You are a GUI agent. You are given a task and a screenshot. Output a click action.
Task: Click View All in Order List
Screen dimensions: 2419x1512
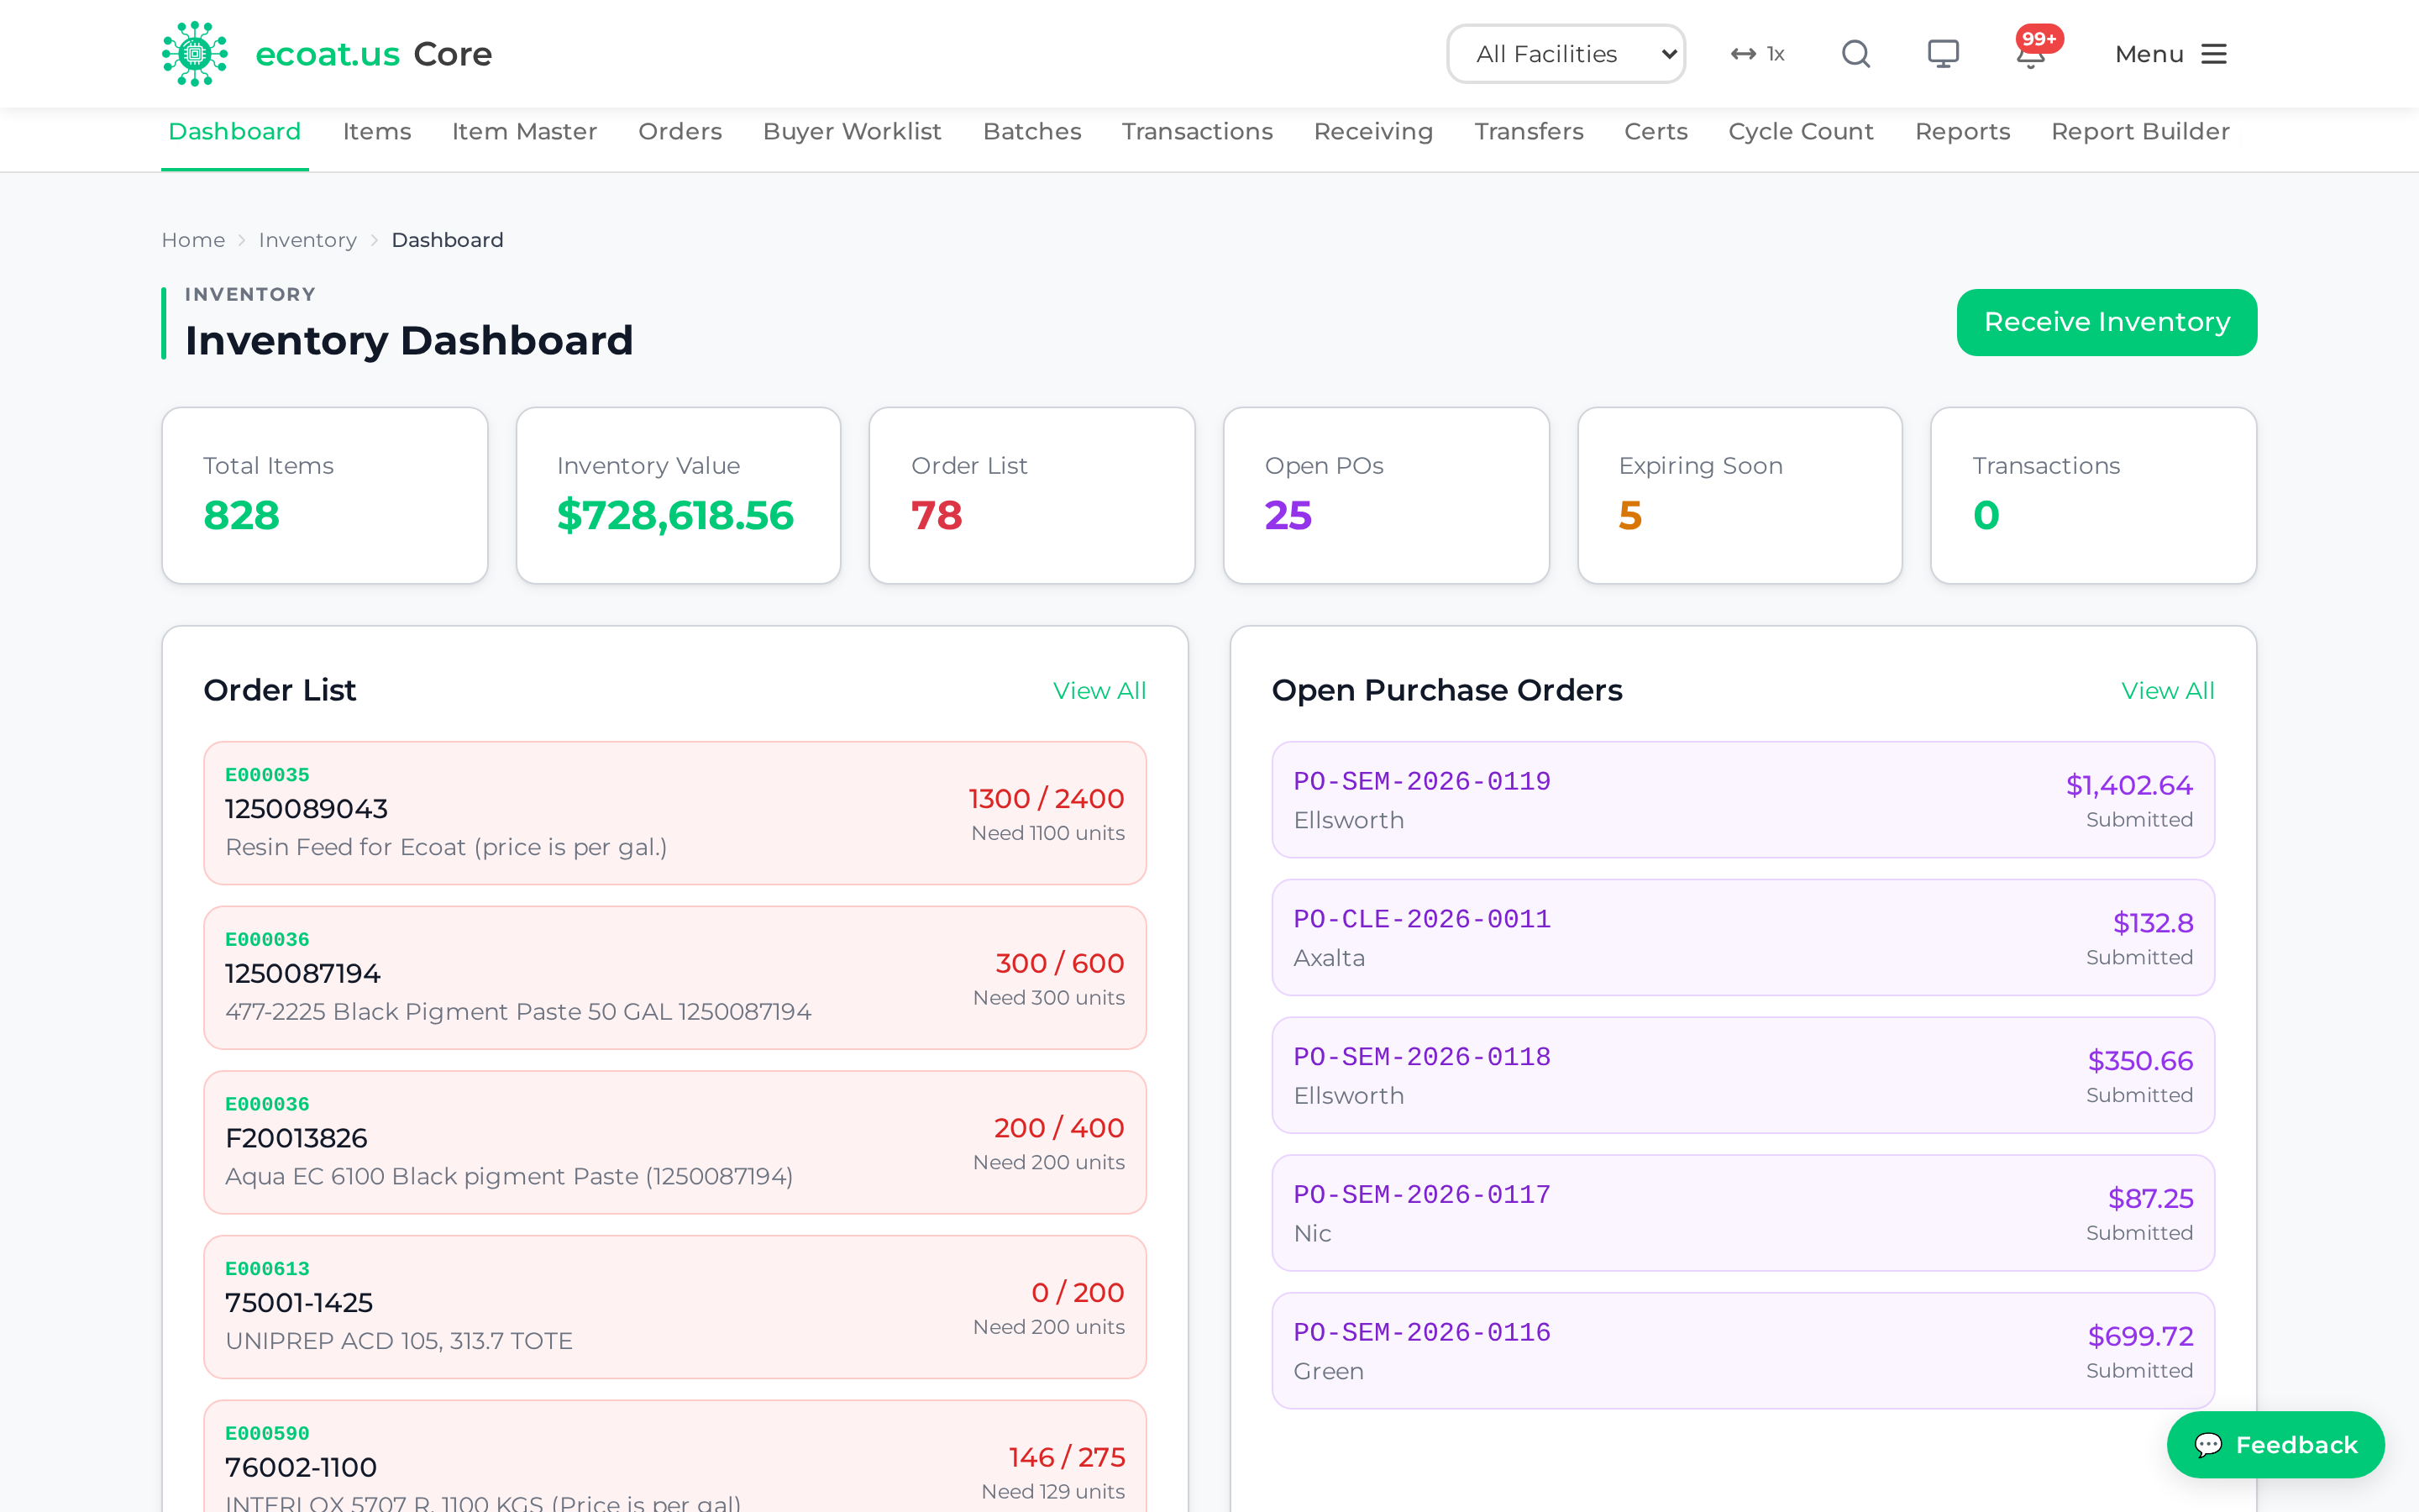tap(1099, 691)
